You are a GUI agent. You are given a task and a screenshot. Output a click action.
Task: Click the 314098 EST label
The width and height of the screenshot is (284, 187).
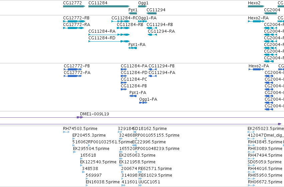click(x=129, y=175)
